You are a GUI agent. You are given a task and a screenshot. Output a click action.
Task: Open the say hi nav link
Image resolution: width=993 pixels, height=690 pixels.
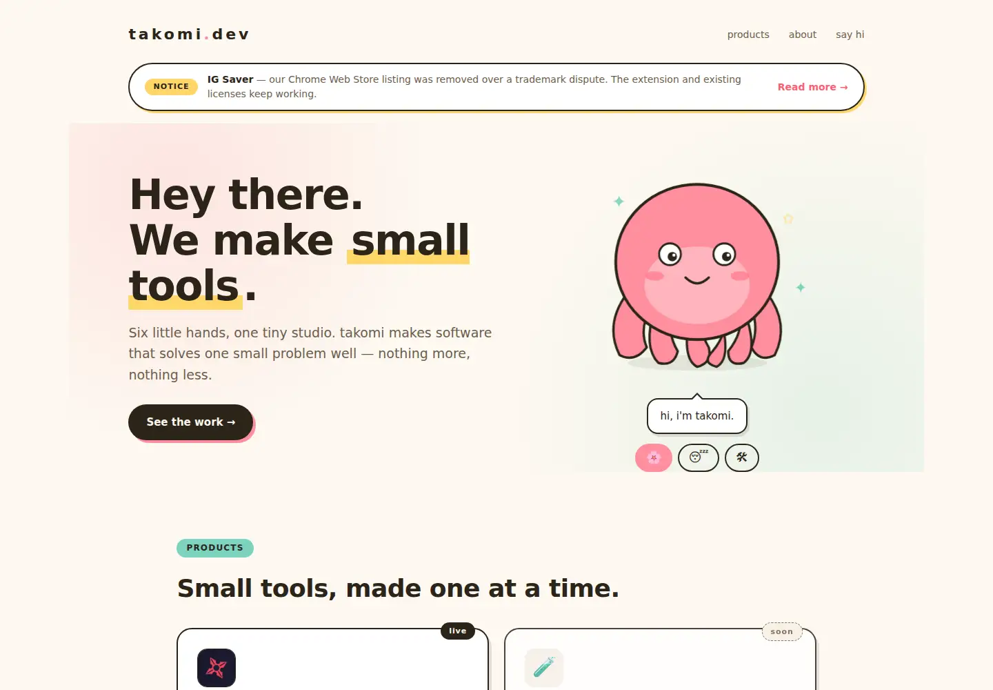(850, 34)
